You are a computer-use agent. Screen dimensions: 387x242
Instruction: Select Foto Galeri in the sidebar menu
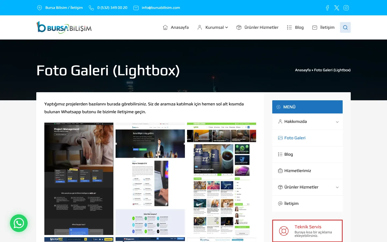[295, 138]
